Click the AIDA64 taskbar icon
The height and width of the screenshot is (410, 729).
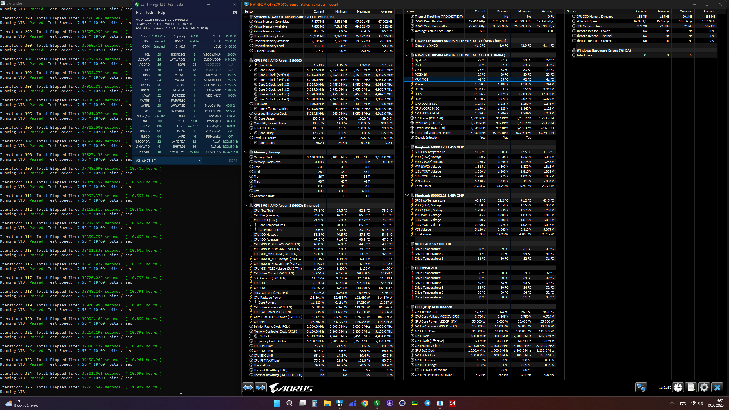pos(452,403)
